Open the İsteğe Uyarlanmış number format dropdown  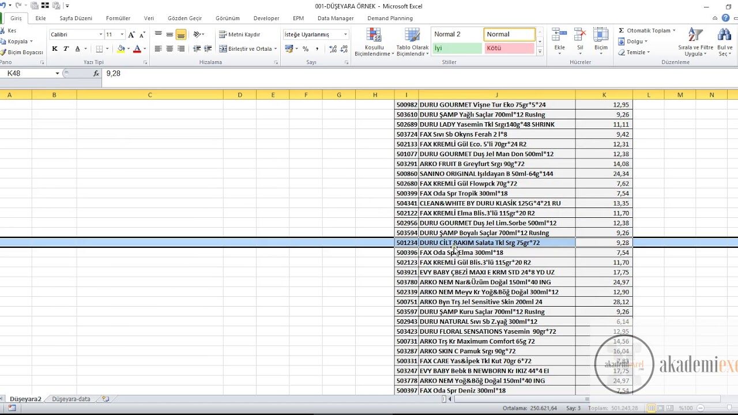pos(345,35)
